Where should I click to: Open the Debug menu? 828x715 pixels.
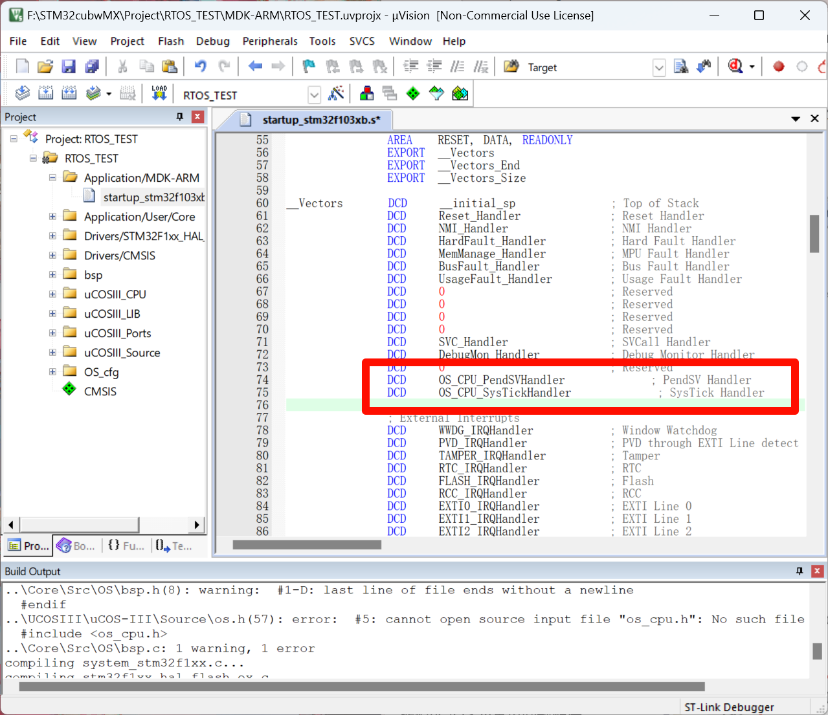(213, 41)
